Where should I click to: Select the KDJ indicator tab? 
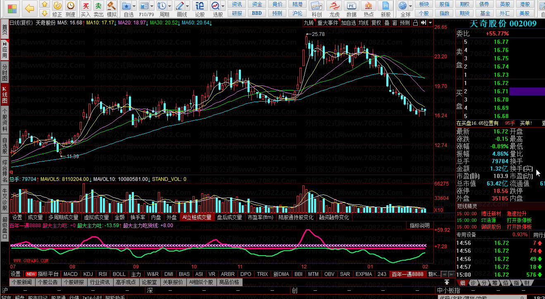(x=88, y=274)
